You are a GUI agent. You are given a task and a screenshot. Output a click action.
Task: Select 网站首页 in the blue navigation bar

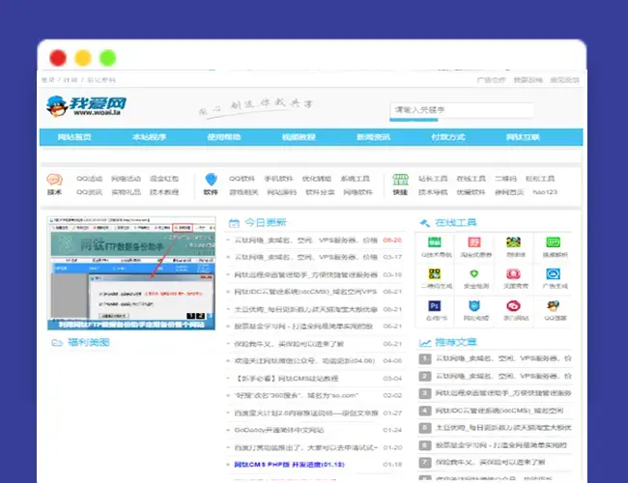point(74,137)
